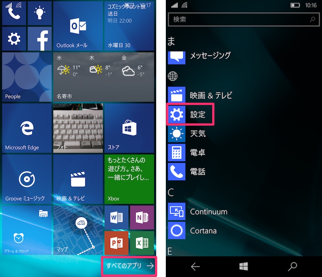The height and width of the screenshot is (277, 322).
Task: Open the Facebook tile
Action: 39,39
